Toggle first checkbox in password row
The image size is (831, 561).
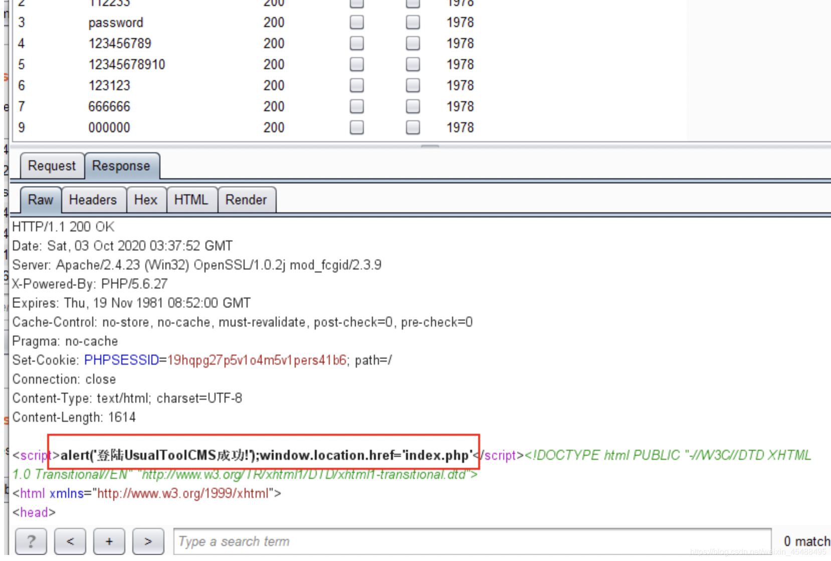coord(357,22)
